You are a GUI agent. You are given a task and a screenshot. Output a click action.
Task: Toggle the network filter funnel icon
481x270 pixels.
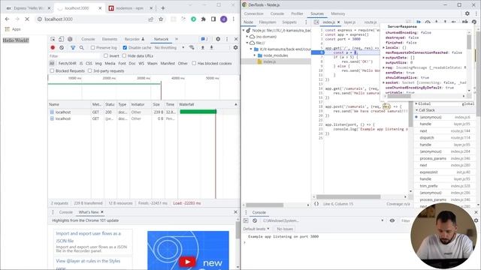tap(73, 48)
